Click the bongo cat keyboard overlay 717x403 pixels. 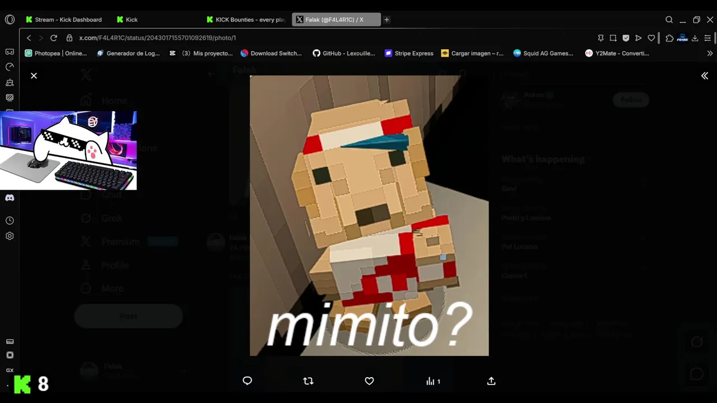68,150
